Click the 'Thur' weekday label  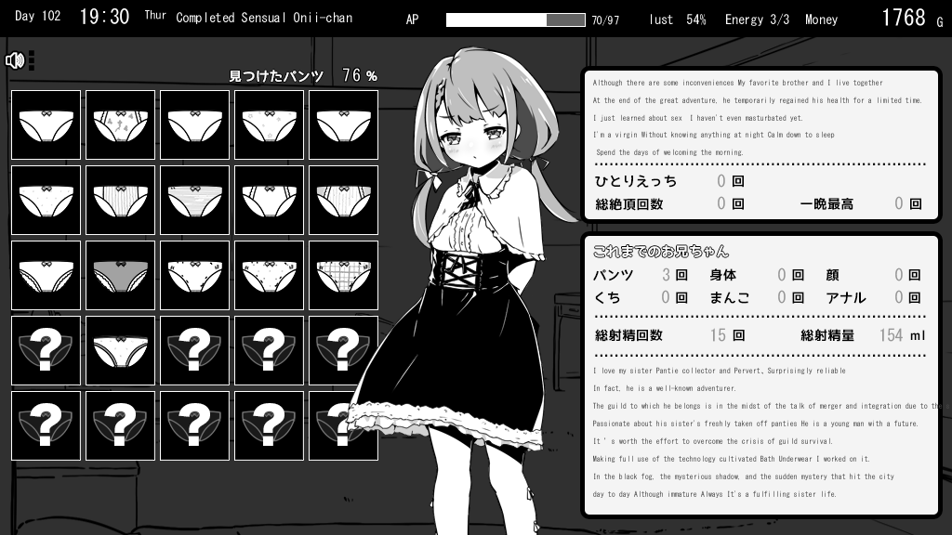point(155,16)
